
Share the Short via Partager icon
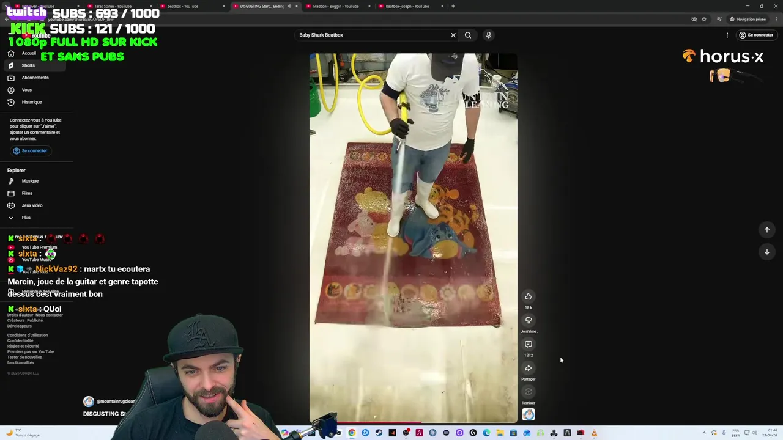click(x=529, y=368)
